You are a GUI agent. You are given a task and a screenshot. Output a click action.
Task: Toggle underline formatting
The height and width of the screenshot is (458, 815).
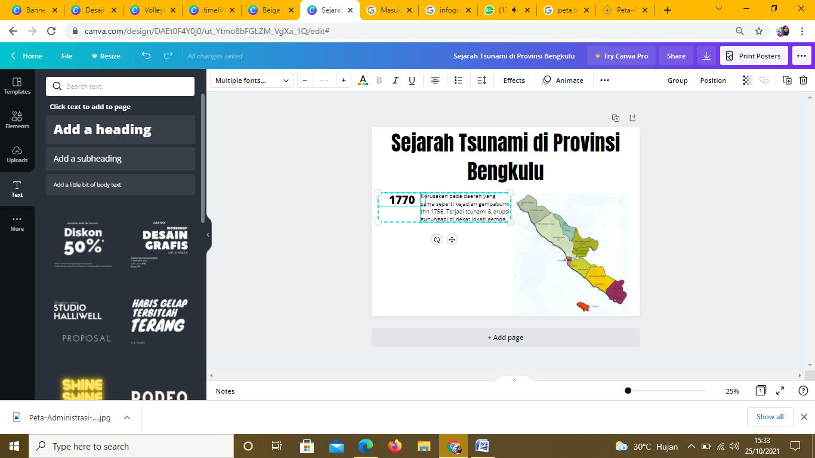pos(412,81)
